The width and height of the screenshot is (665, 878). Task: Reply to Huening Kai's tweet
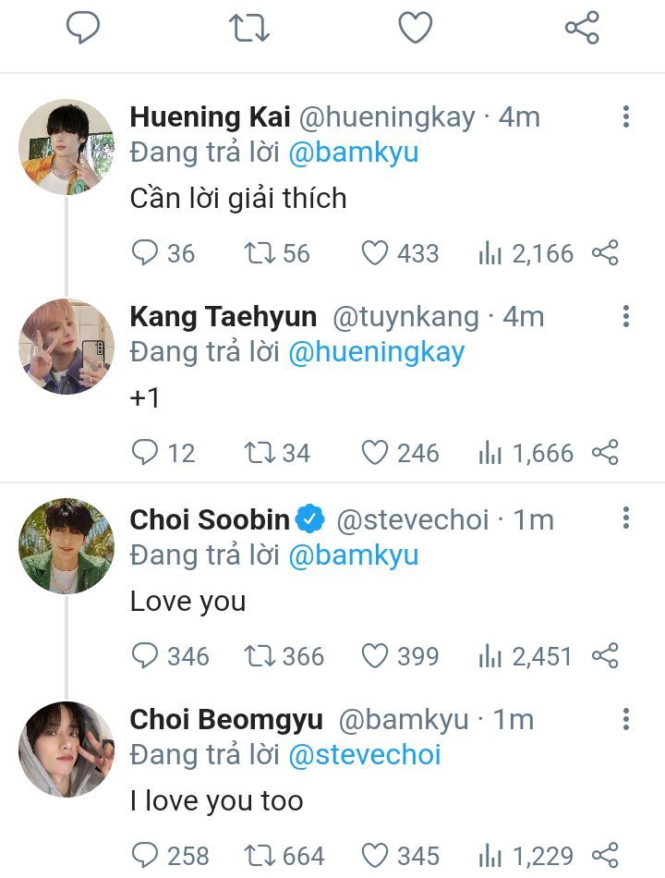(x=146, y=253)
